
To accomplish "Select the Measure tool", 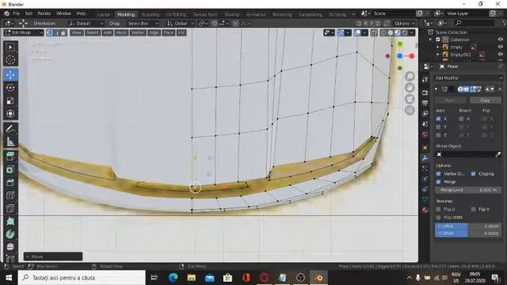I will tap(10, 141).
